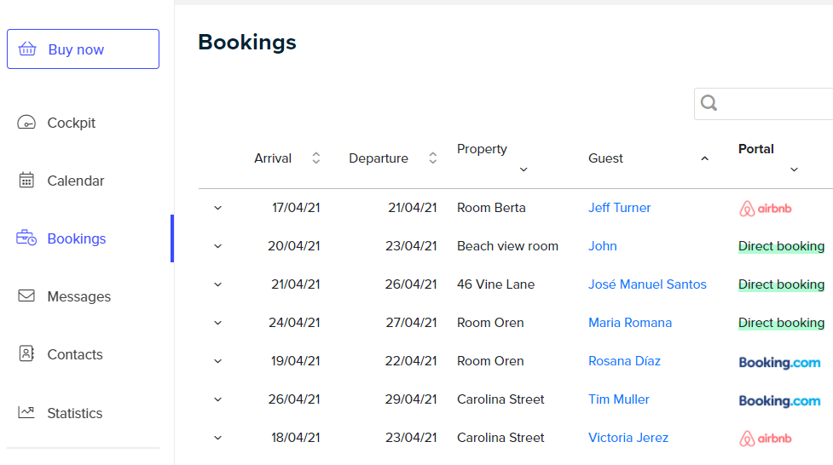Expand the Jeff Turner booking row
The width and height of the screenshot is (833, 465).
(x=217, y=208)
